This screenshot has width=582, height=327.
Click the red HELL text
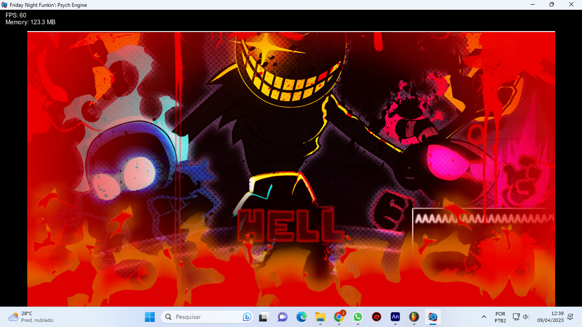(291, 225)
